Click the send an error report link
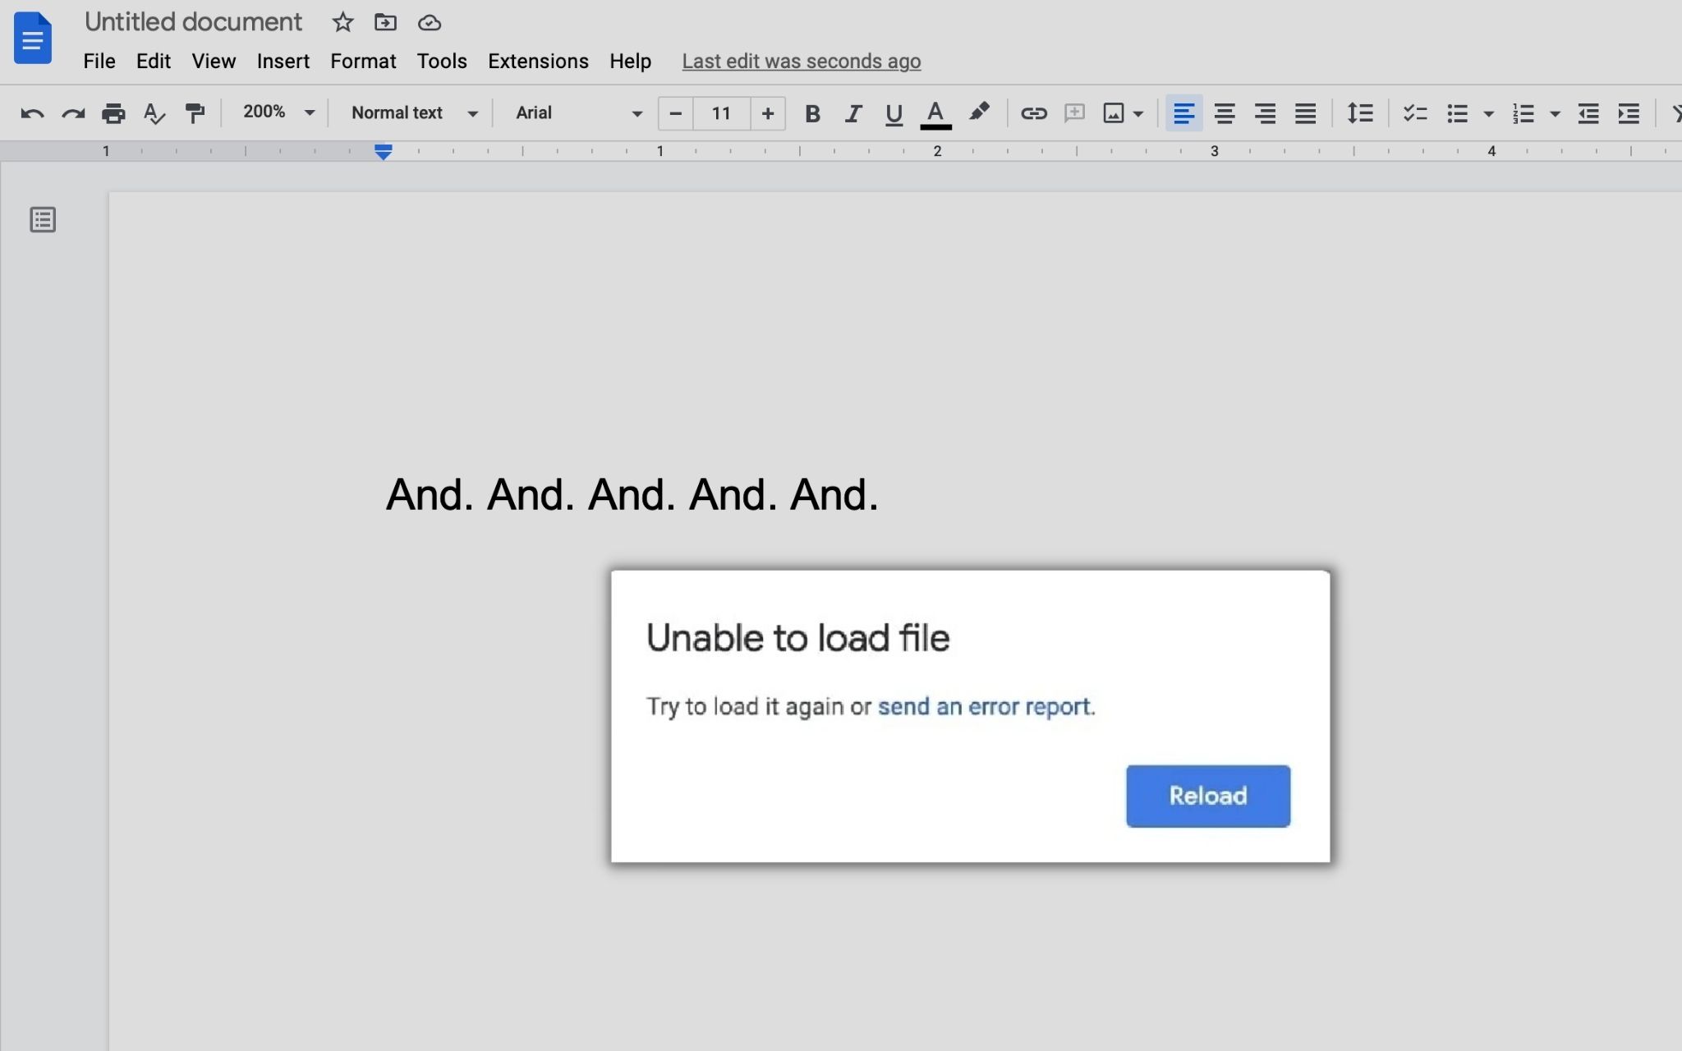The image size is (1682, 1051). [x=984, y=707]
